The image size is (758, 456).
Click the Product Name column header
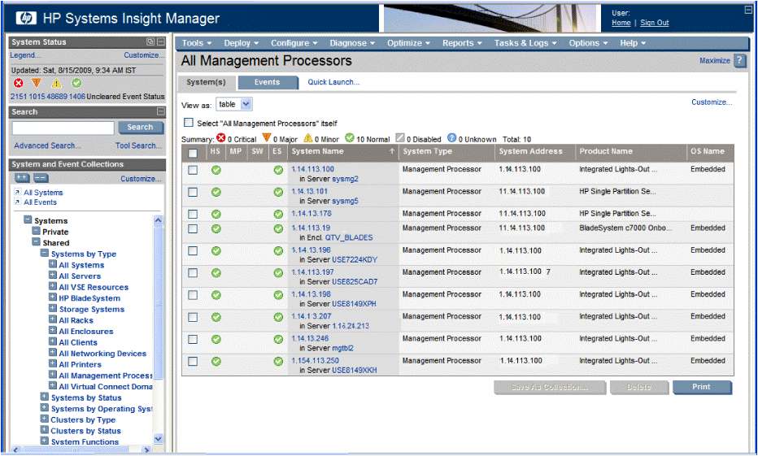click(x=606, y=151)
